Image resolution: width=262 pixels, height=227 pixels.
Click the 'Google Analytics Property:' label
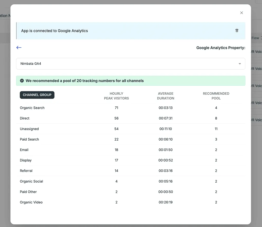221,48
